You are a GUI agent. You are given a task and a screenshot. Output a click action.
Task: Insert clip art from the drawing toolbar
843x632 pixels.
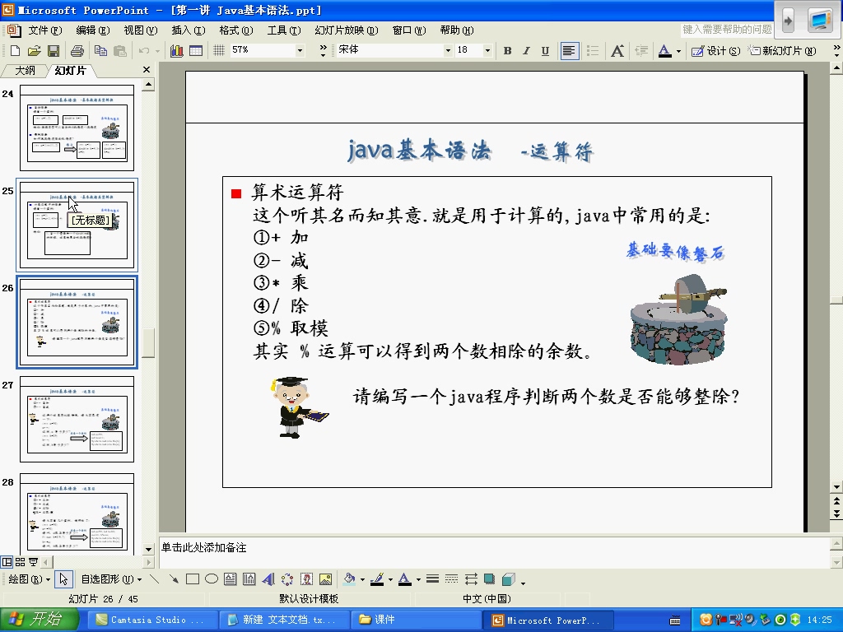coord(306,579)
